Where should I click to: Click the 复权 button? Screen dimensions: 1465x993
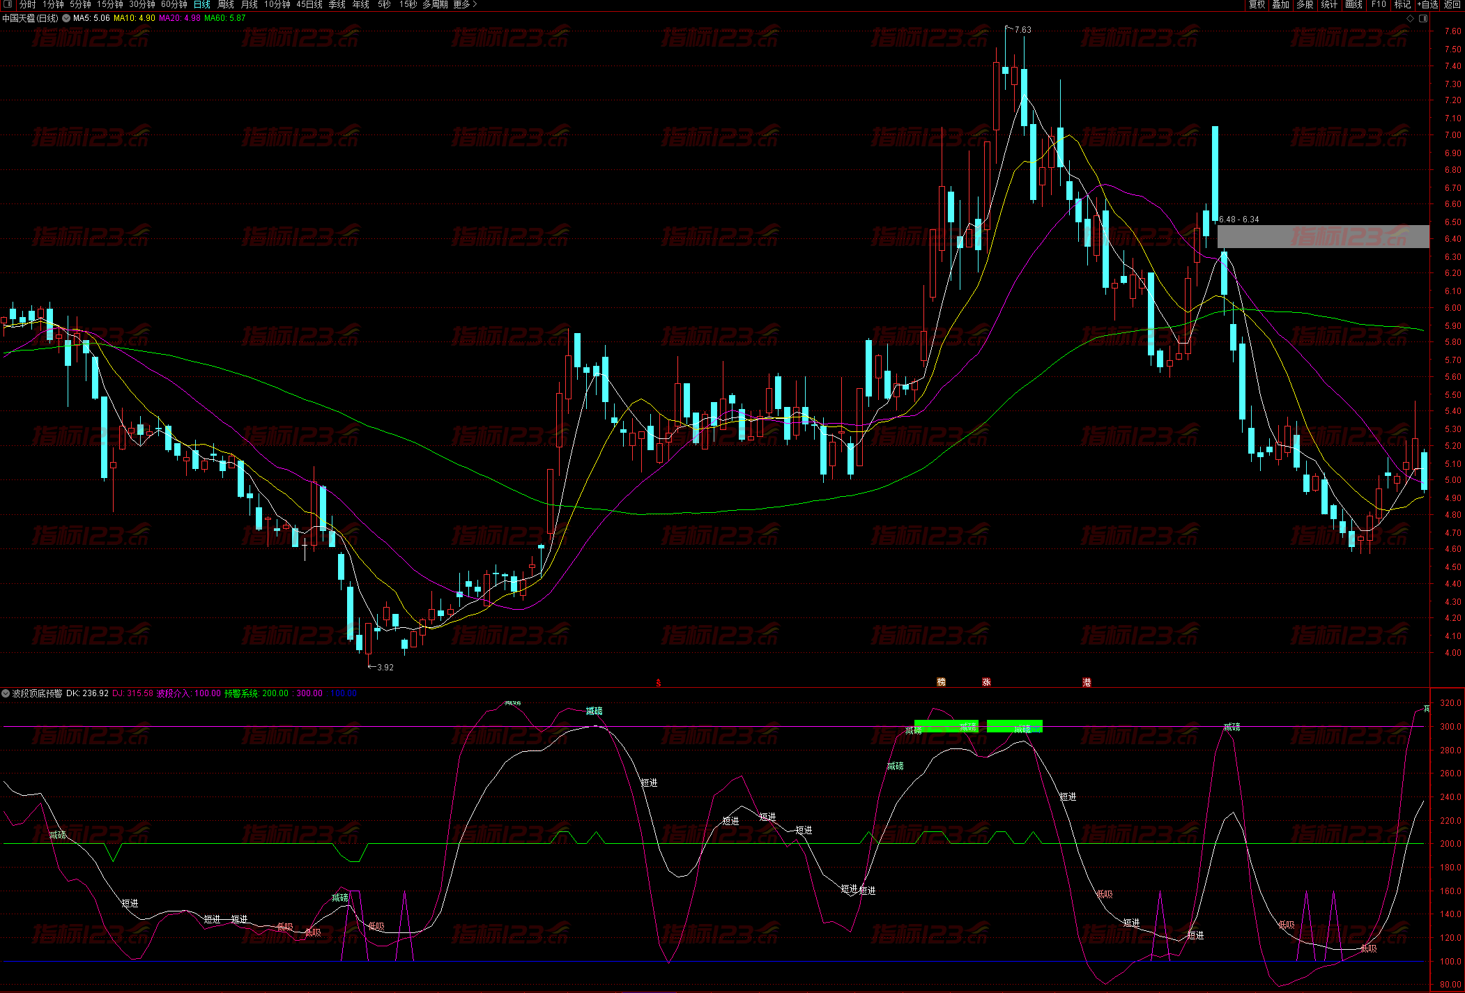1257,5
